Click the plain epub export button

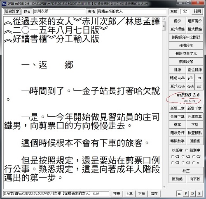click(190, 86)
